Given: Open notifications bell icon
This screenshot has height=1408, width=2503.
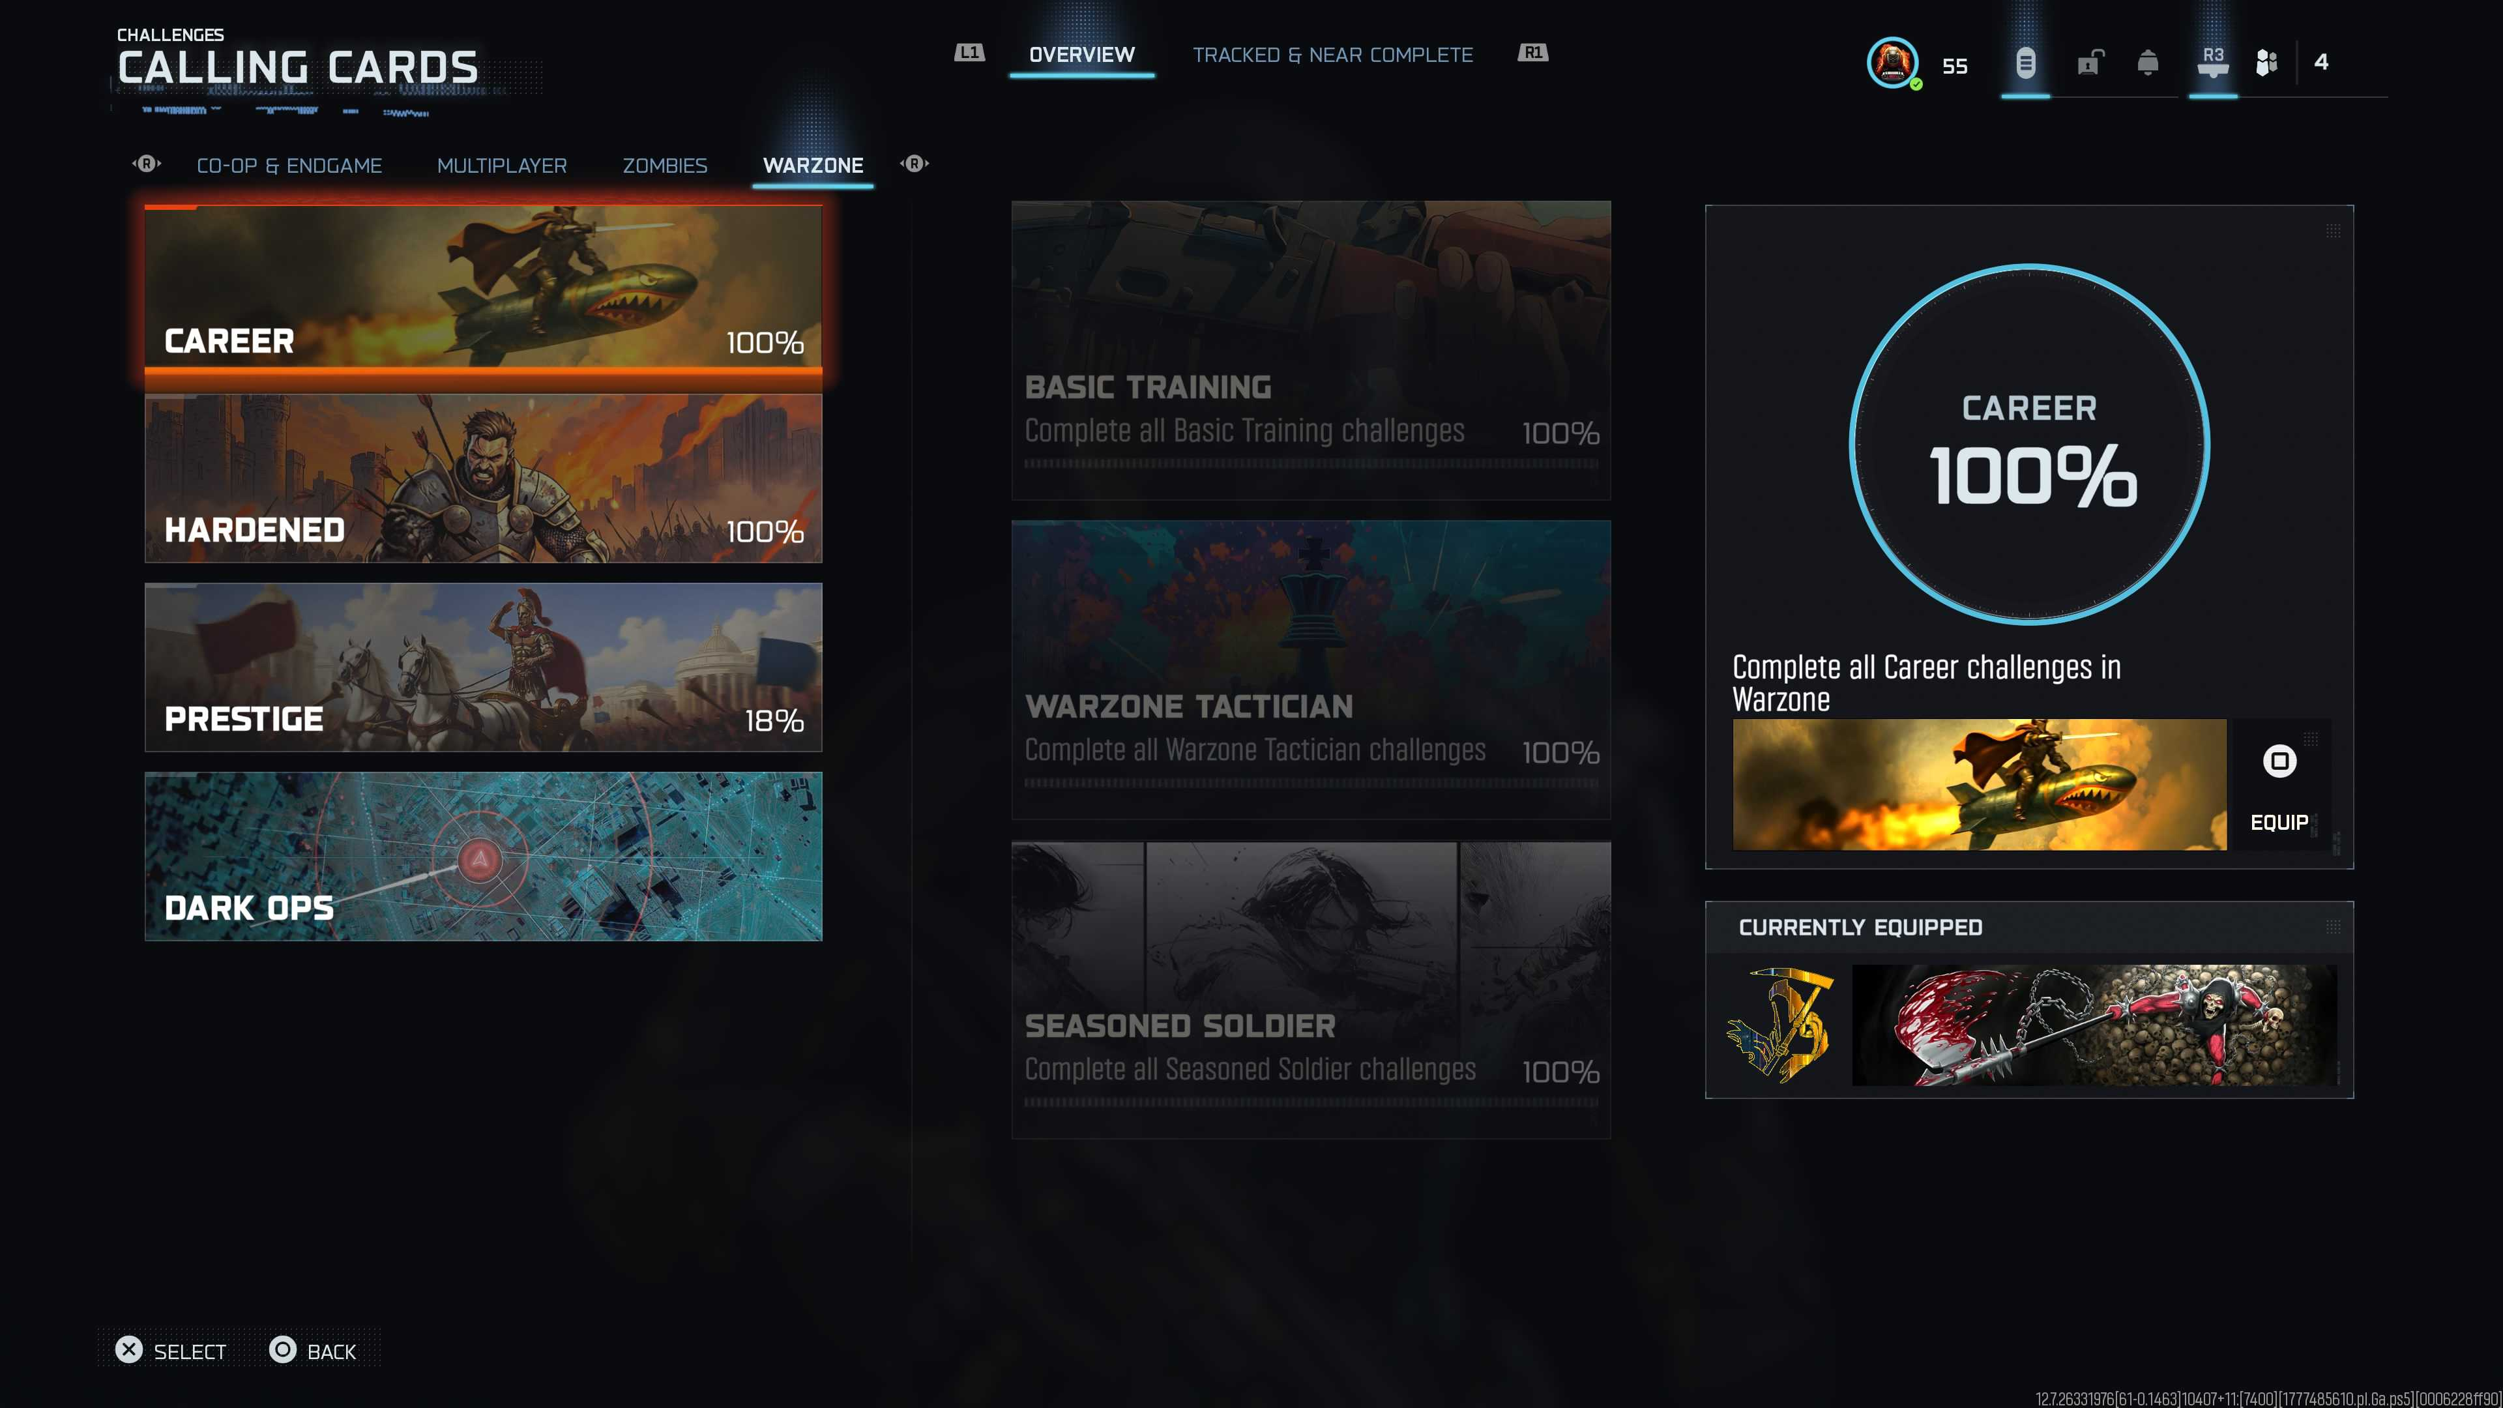Looking at the screenshot, I should point(2147,63).
